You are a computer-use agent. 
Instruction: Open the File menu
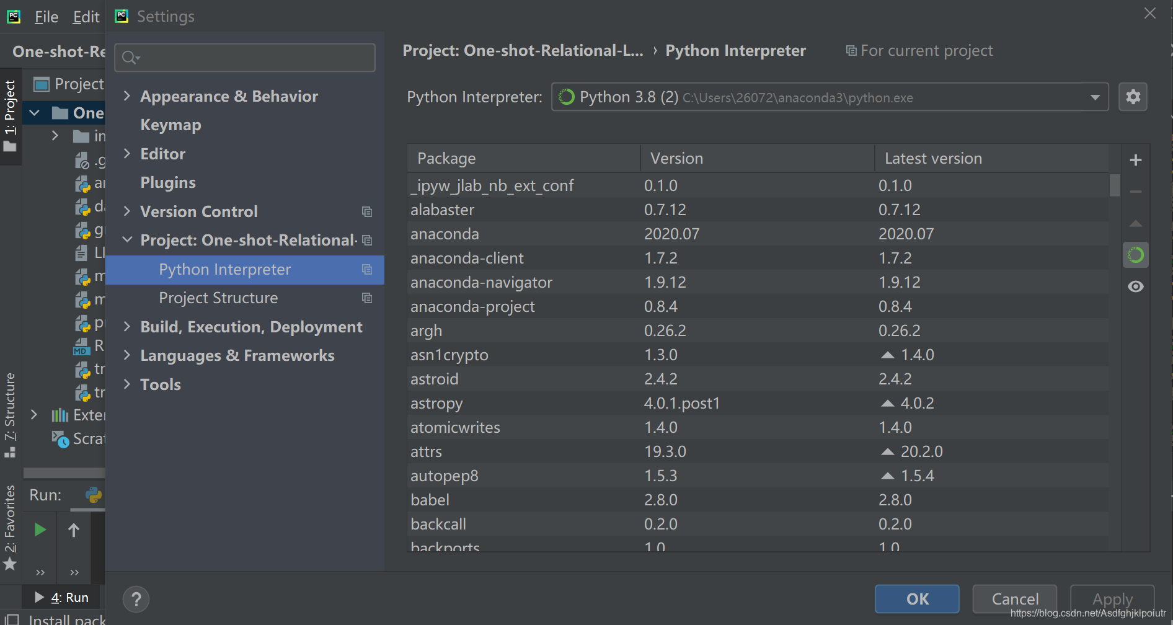pos(46,17)
